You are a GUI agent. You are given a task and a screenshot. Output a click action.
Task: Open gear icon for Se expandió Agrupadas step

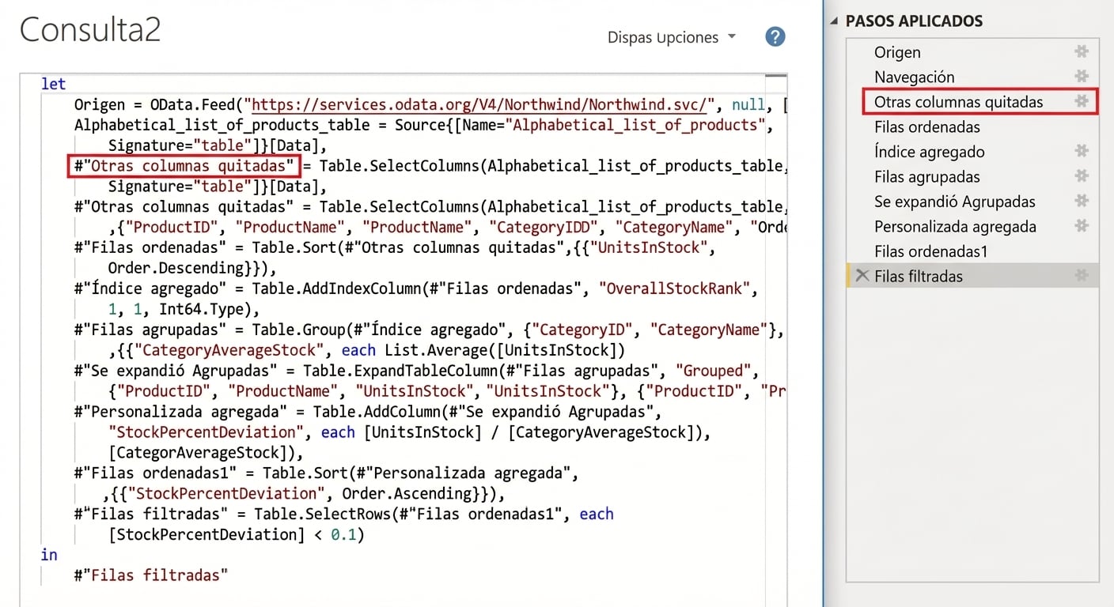pos(1081,202)
